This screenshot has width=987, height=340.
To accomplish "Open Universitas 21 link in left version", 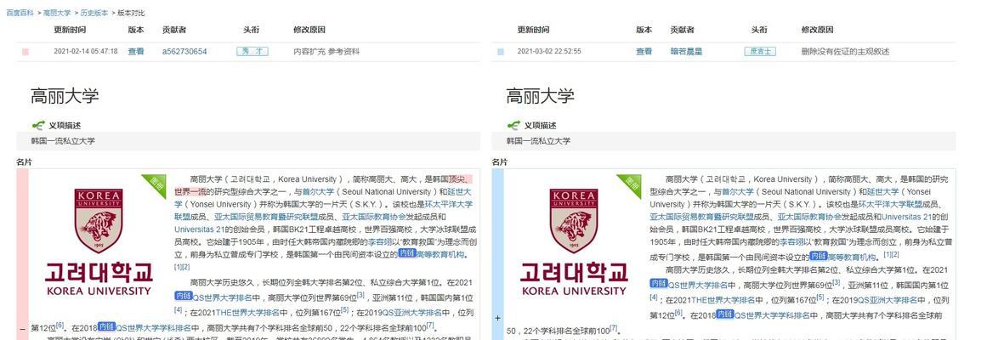I will pyautogui.click(x=198, y=229).
